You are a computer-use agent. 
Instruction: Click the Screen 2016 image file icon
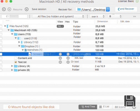pos(30,54)
